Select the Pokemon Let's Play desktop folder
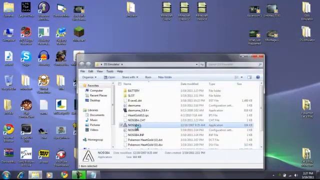The height and width of the screenshot is (180, 320). tap(307, 108)
